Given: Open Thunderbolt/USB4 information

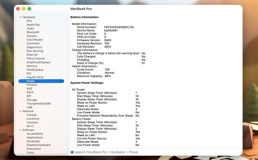Looking at the screenshot, I should [x=39, y=104].
